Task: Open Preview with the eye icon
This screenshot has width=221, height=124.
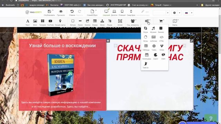Action: (x=61, y=11)
